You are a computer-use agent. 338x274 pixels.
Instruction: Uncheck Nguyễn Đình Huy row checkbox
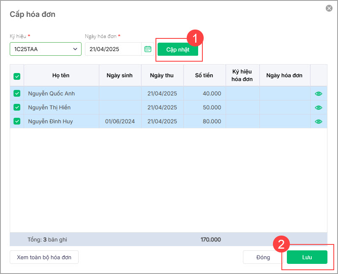click(17, 121)
